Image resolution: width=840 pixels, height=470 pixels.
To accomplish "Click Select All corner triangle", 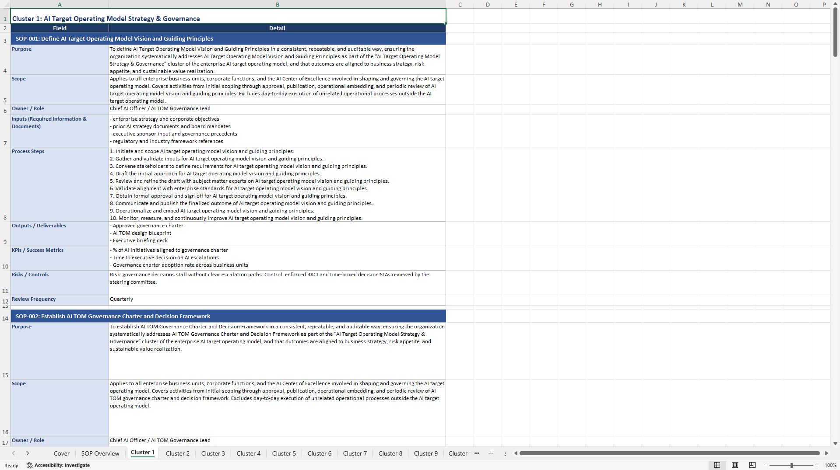I will [5, 4].
